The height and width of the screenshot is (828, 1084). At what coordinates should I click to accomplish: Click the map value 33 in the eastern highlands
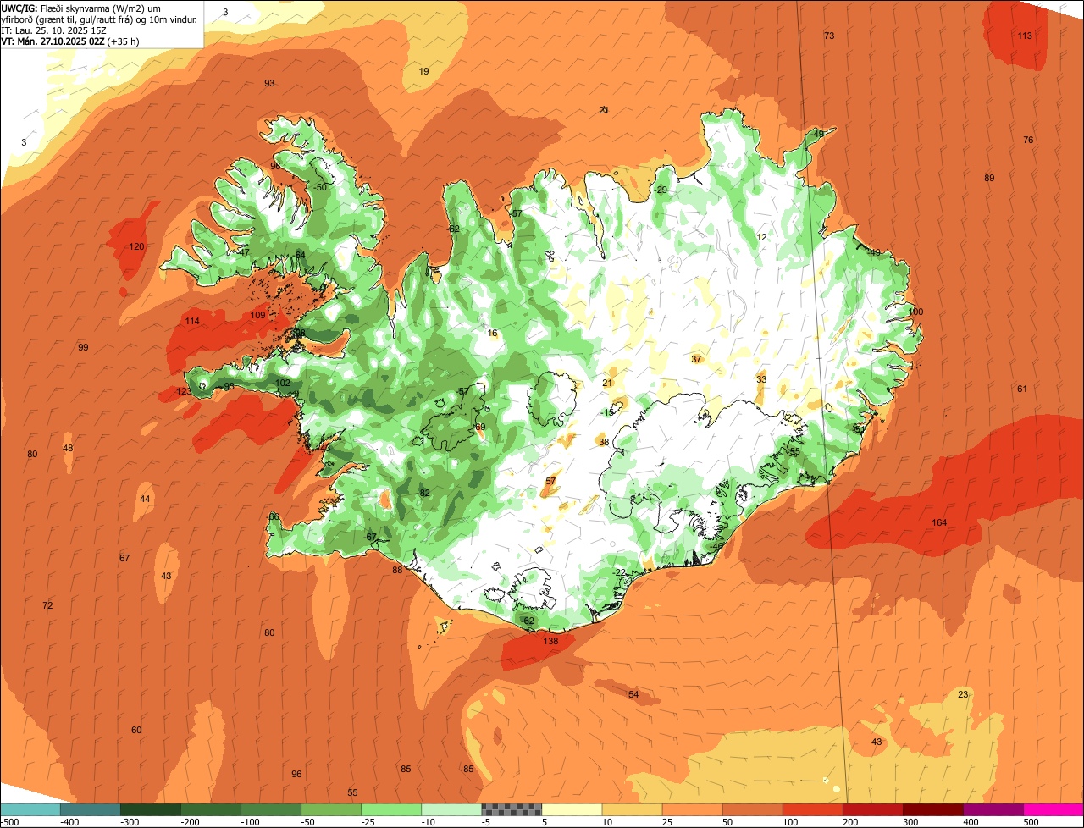[x=761, y=380]
